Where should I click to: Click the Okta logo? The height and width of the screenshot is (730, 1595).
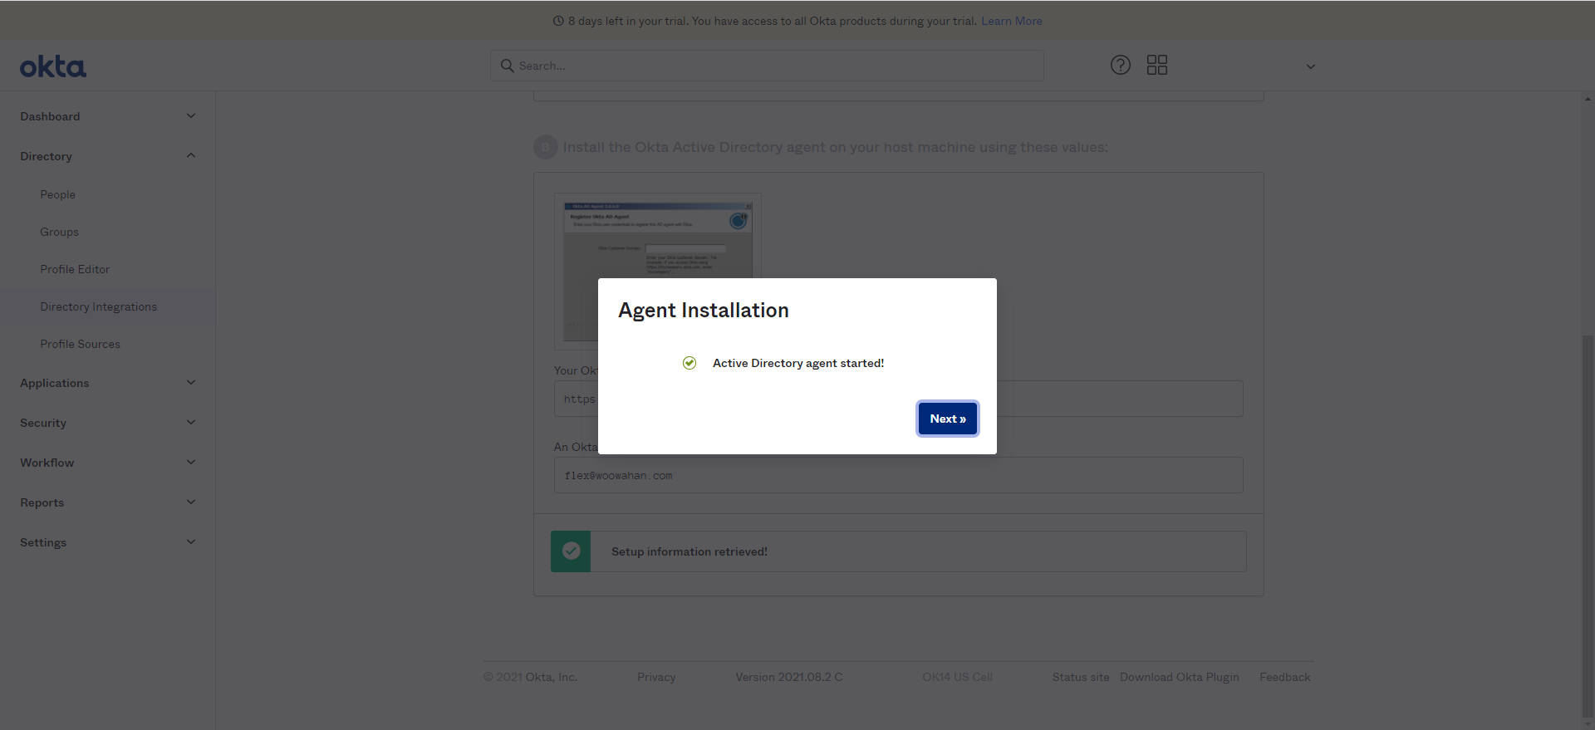click(53, 66)
